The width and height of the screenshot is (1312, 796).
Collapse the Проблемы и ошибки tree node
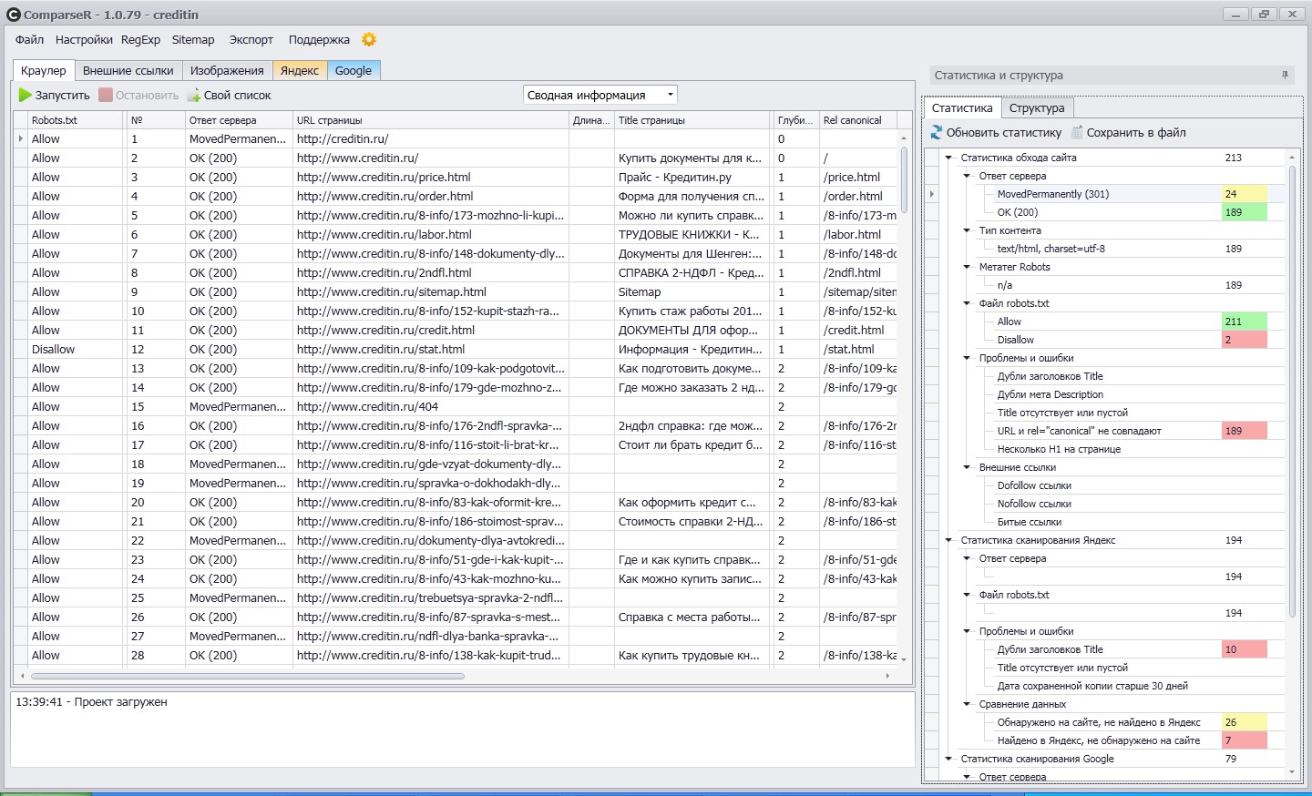[967, 358]
